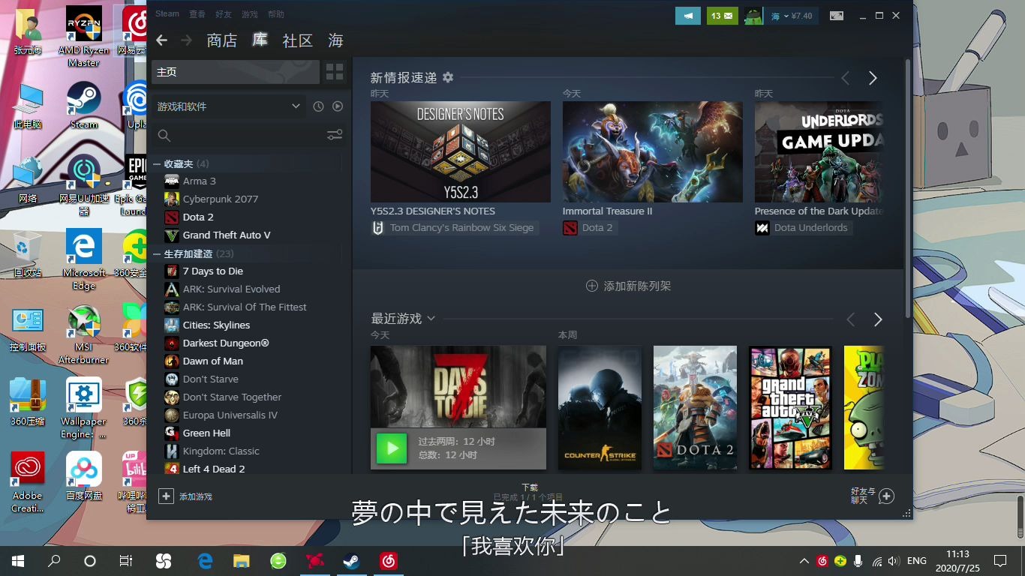Open the 海 profile tab

click(x=335, y=40)
